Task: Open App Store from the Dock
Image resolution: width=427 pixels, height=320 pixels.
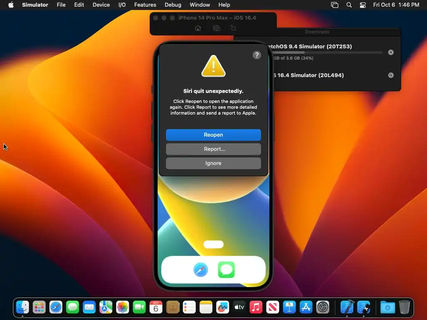Action: tap(306, 307)
